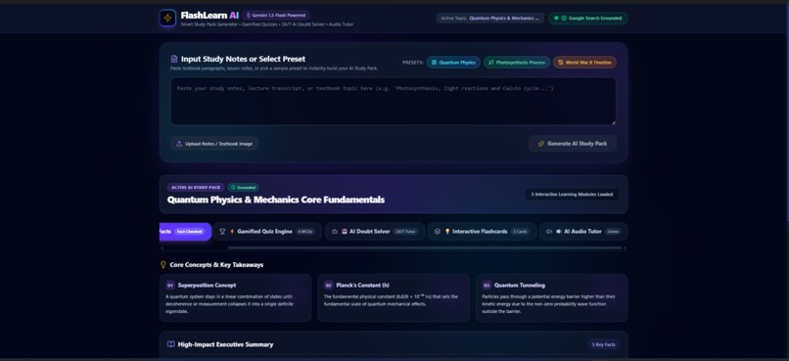Click the lightbulb icon beside Core Concepts
789x361 pixels.
(x=163, y=264)
